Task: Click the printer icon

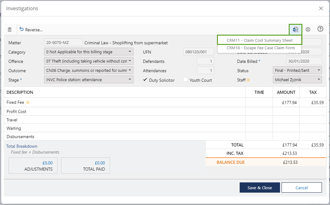Action: click(x=308, y=29)
